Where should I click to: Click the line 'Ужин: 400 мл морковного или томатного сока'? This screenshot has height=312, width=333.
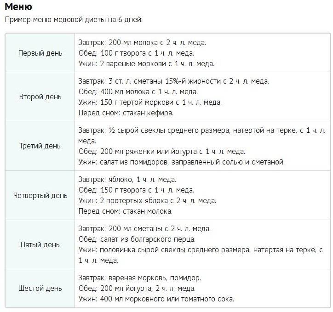pyautogui.click(x=156, y=299)
